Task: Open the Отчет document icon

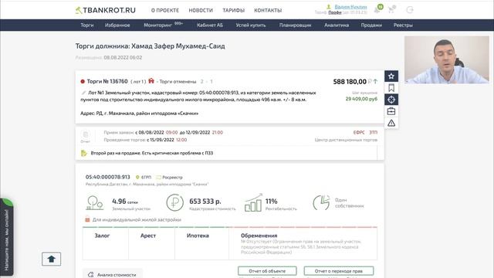Action: (86, 136)
